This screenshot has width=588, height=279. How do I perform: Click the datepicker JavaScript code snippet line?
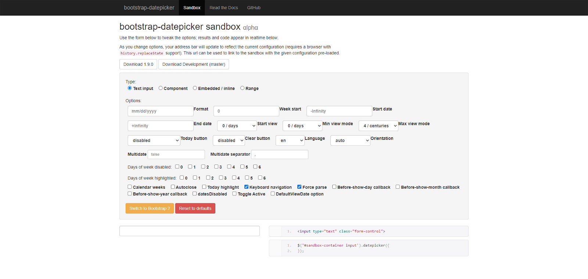[343, 245]
